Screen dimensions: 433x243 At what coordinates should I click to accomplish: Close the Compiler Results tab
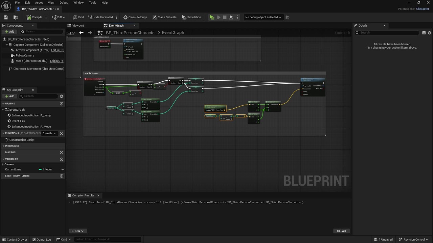tap(98, 195)
